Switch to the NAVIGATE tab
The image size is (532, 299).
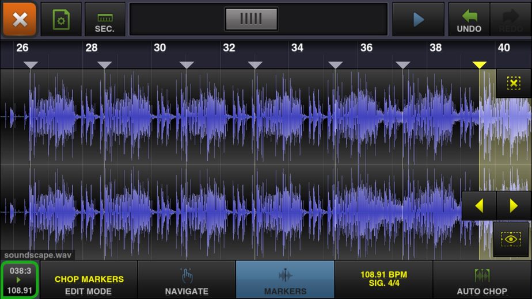tap(187, 280)
